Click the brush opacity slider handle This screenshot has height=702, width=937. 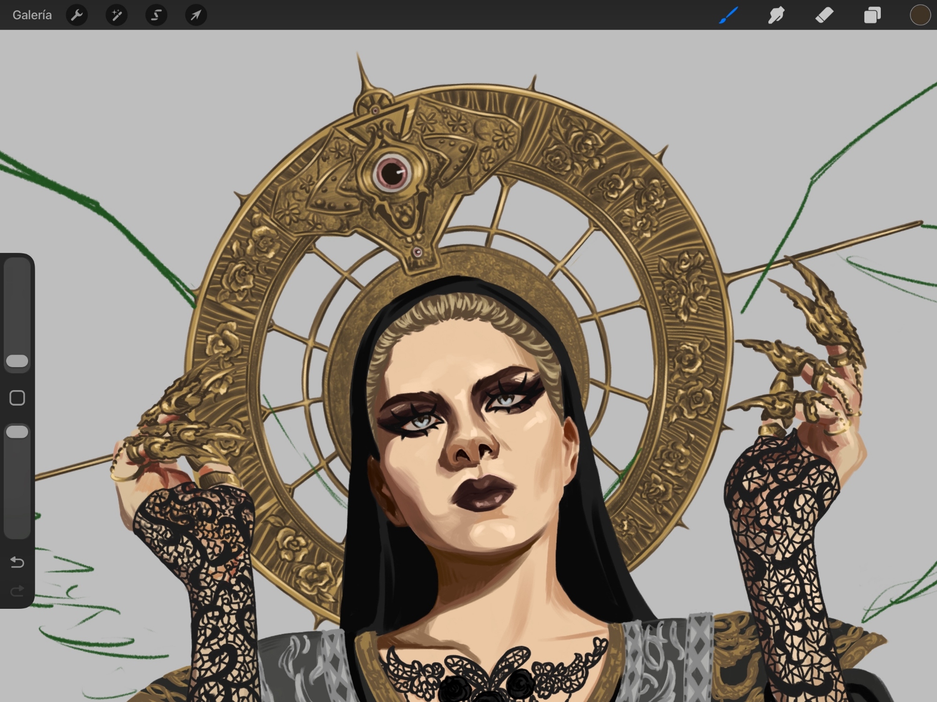tap(17, 432)
